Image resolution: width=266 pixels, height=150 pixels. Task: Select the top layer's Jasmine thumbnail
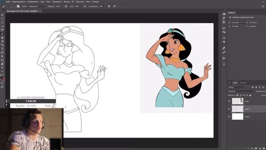click(x=237, y=101)
